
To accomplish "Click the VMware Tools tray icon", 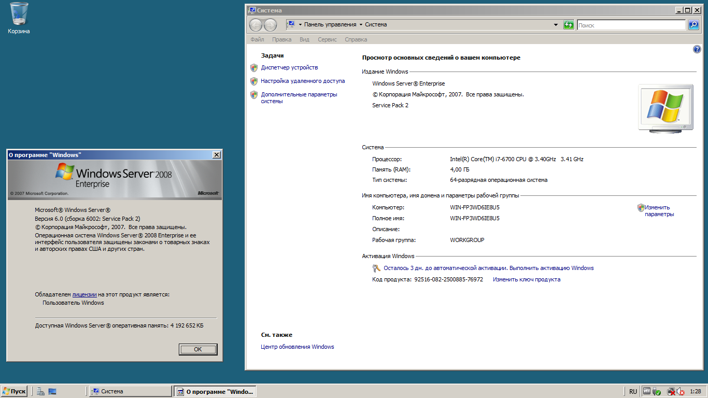I will click(646, 392).
